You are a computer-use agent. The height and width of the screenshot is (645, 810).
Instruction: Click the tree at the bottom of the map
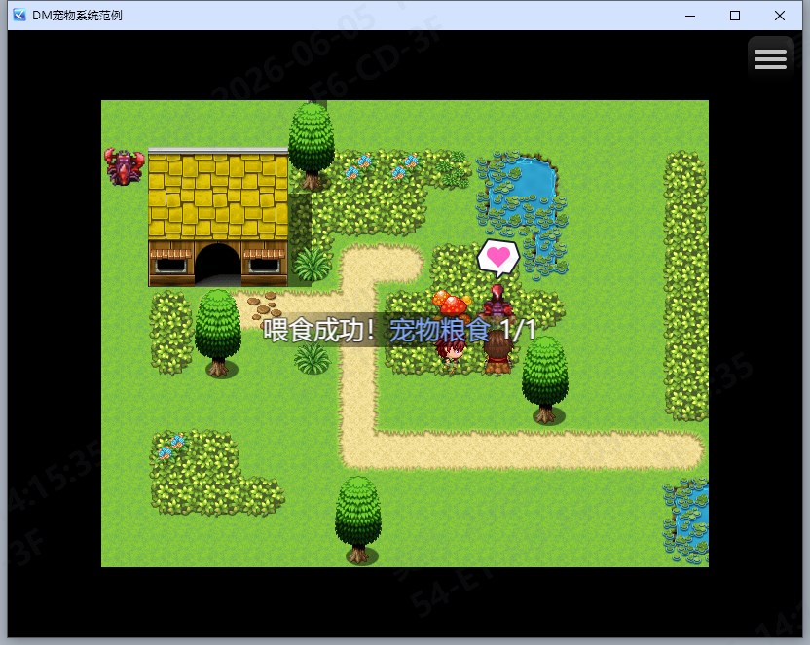(x=358, y=520)
